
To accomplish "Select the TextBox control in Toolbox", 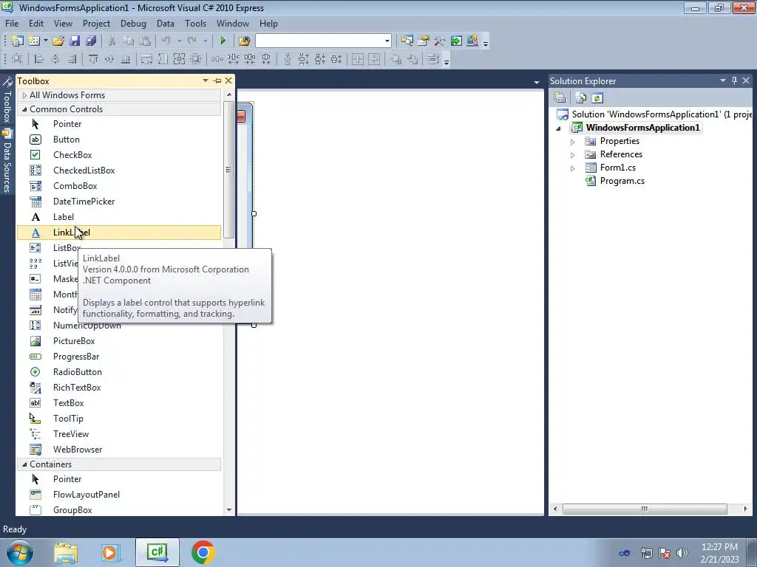I will pos(119,402).
